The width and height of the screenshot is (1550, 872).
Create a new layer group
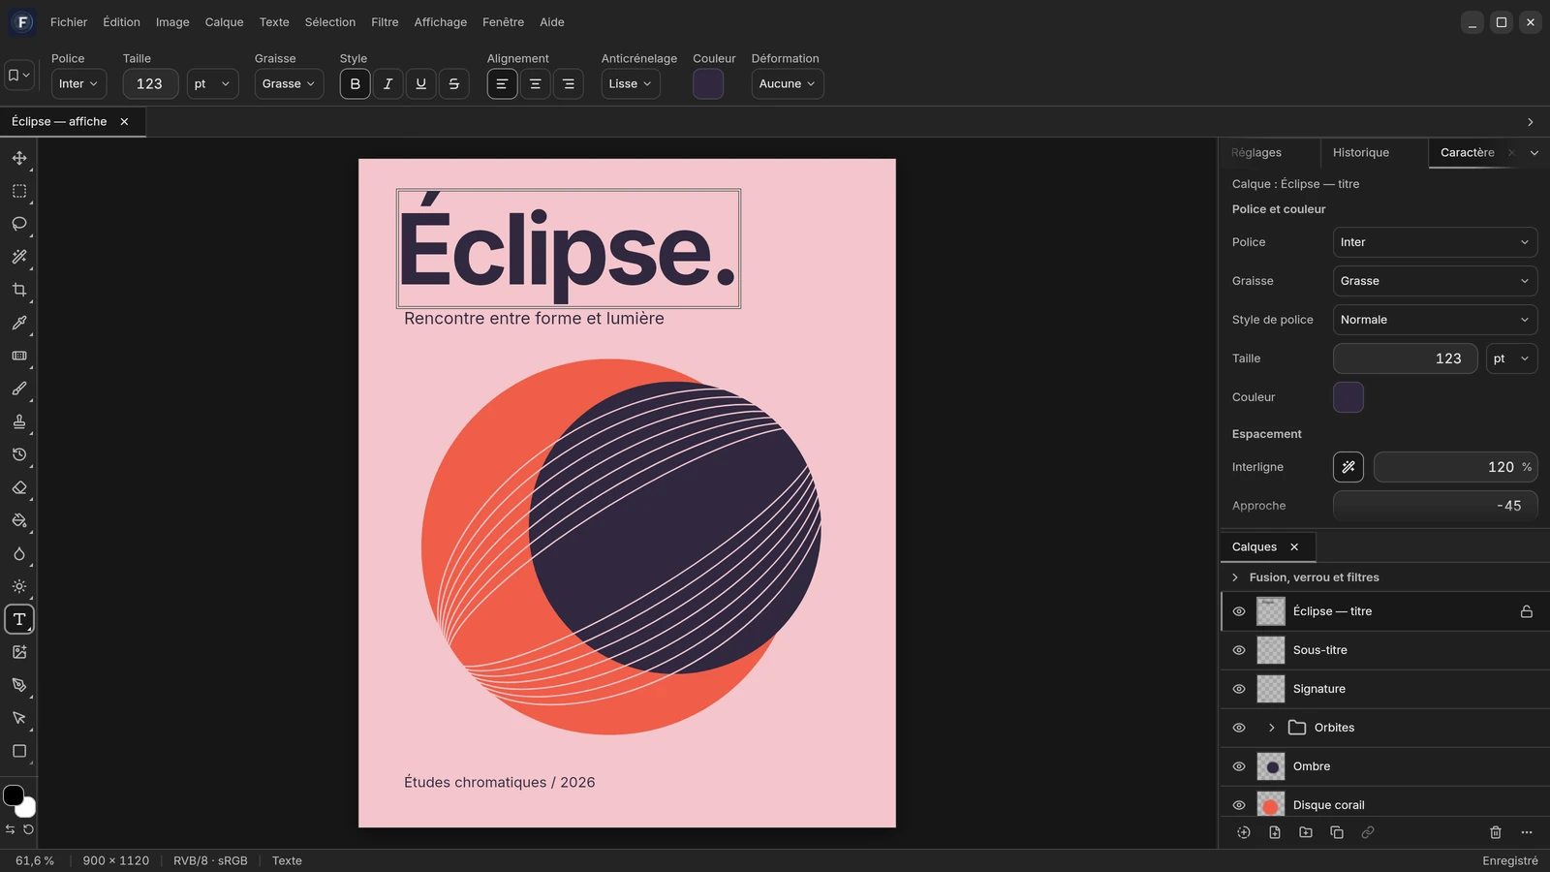(x=1306, y=832)
